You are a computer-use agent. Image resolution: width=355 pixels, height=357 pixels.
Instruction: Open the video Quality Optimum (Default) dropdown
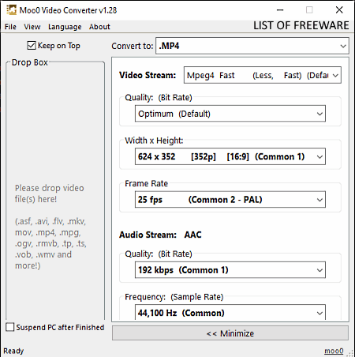230,114
